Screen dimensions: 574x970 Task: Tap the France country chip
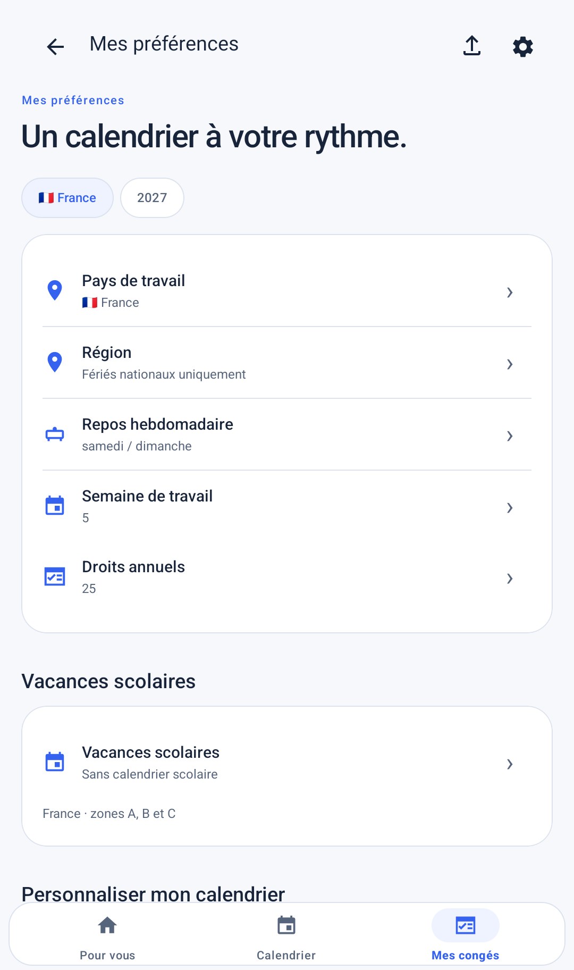[x=67, y=198]
